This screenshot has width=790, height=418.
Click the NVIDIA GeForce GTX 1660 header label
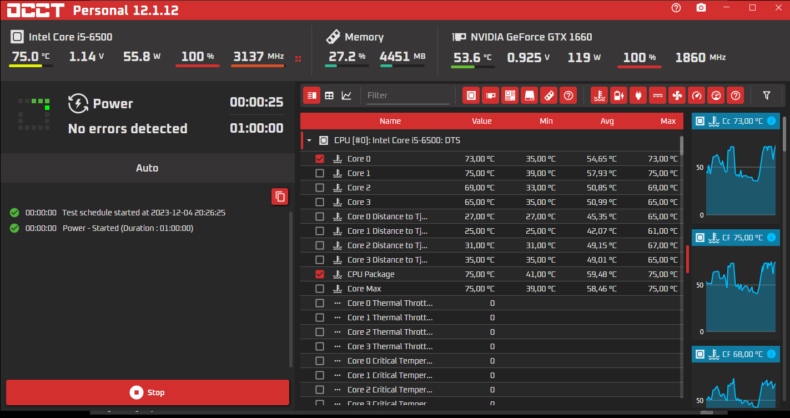531,37
